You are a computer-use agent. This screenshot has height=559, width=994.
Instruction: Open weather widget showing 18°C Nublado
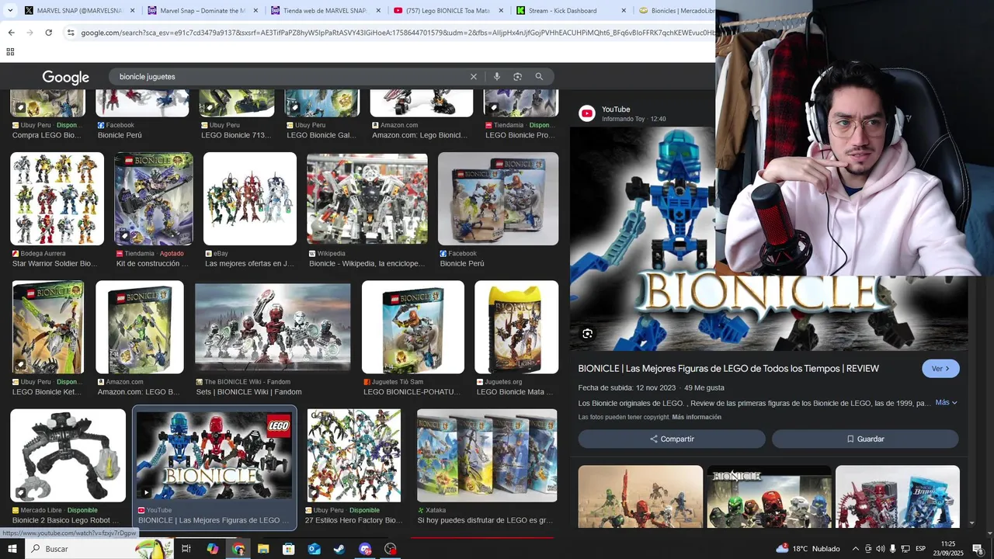[808, 549]
